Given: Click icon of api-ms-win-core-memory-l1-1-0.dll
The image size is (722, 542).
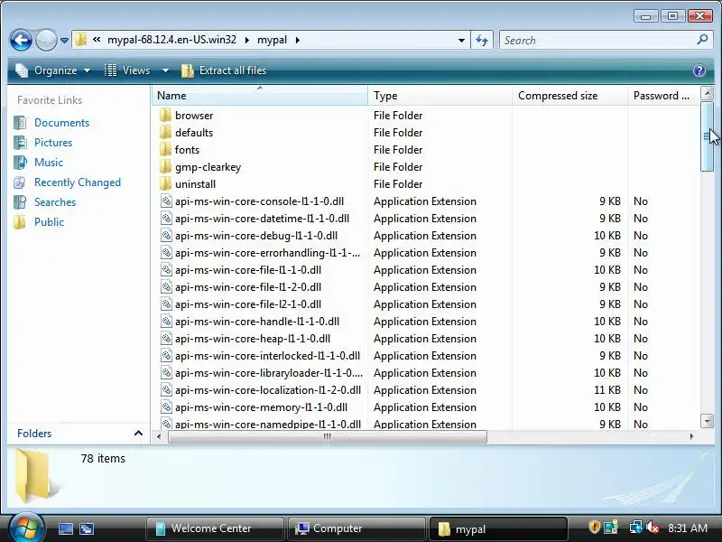Looking at the screenshot, I should (166, 407).
